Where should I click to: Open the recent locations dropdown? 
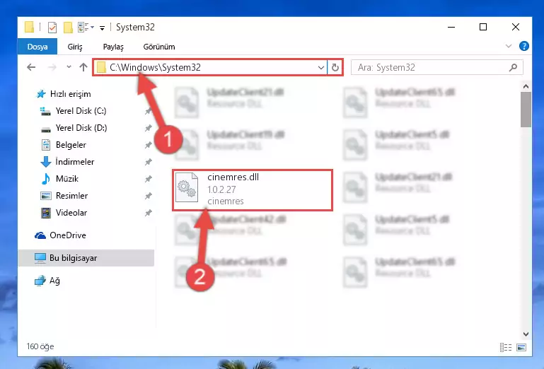pyautogui.click(x=69, y=67)
